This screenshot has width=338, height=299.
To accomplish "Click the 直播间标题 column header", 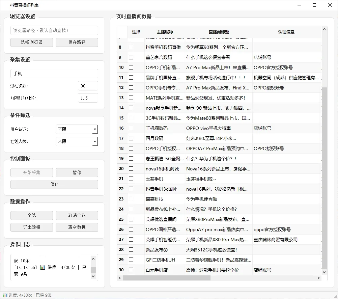I will (x=219, y=32).
